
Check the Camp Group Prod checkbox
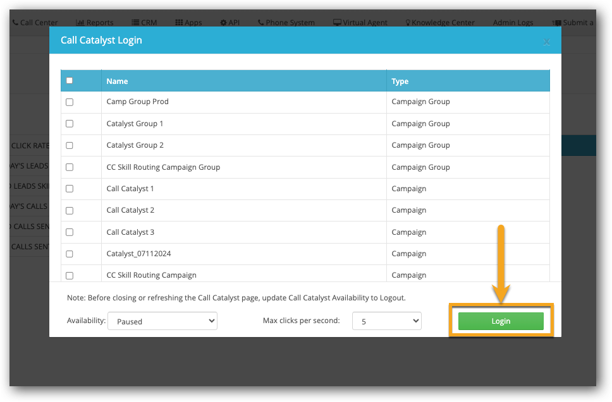(x=70, y=102)
